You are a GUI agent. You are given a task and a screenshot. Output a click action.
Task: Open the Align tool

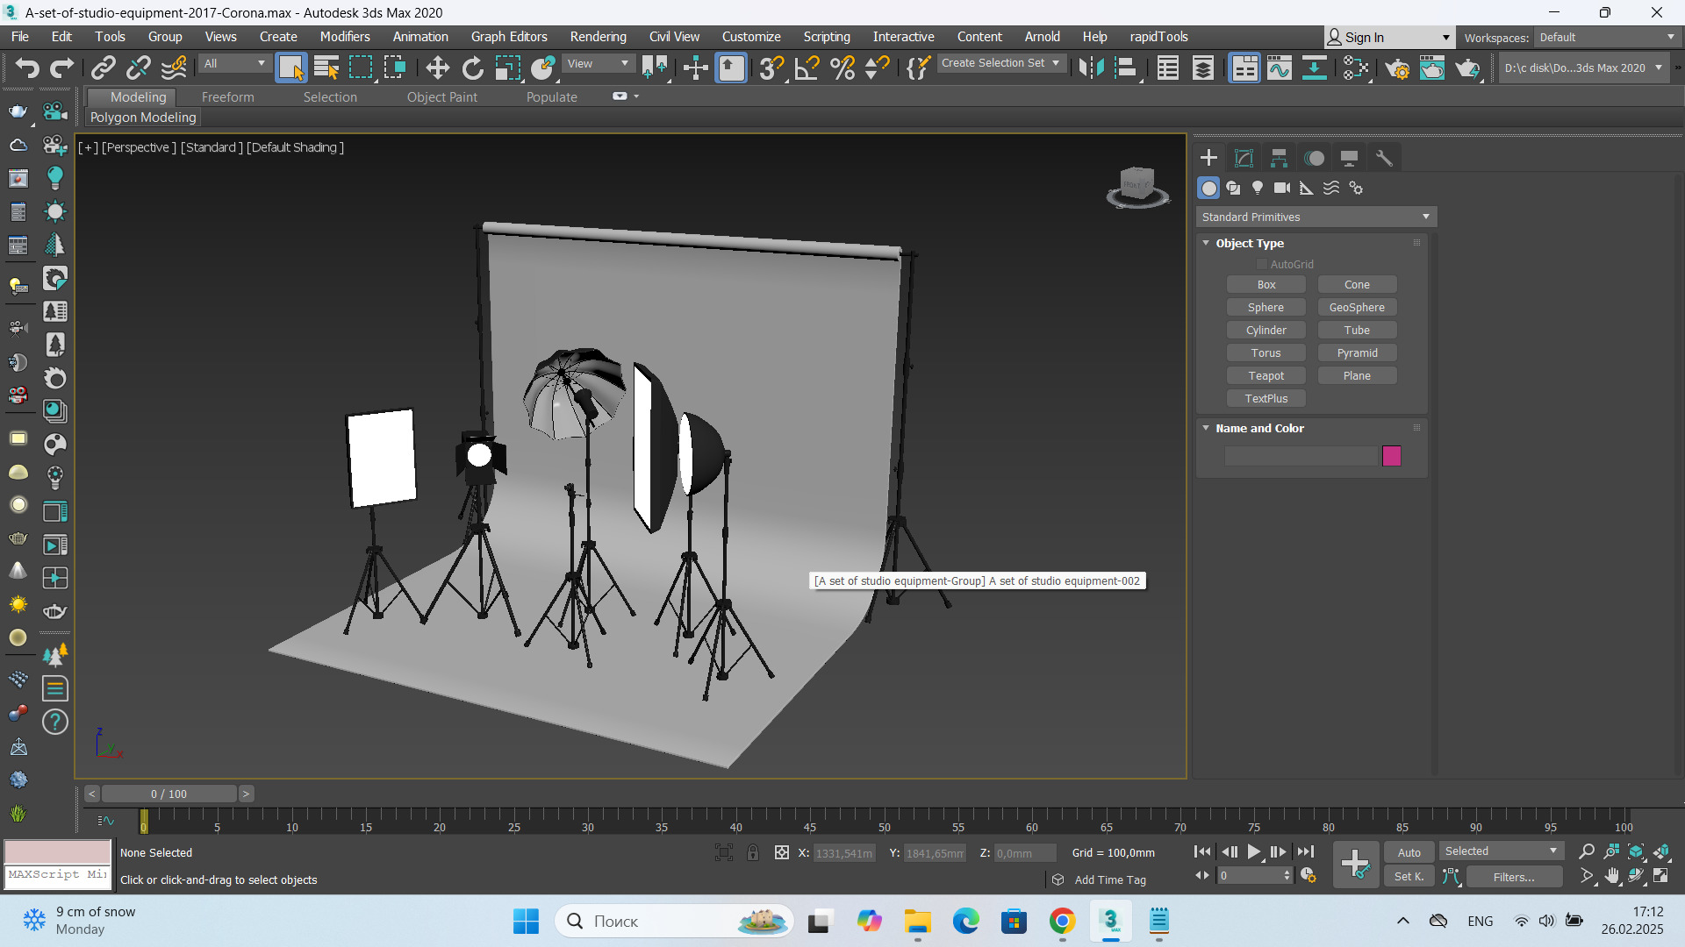click(x=1127, y=68)
